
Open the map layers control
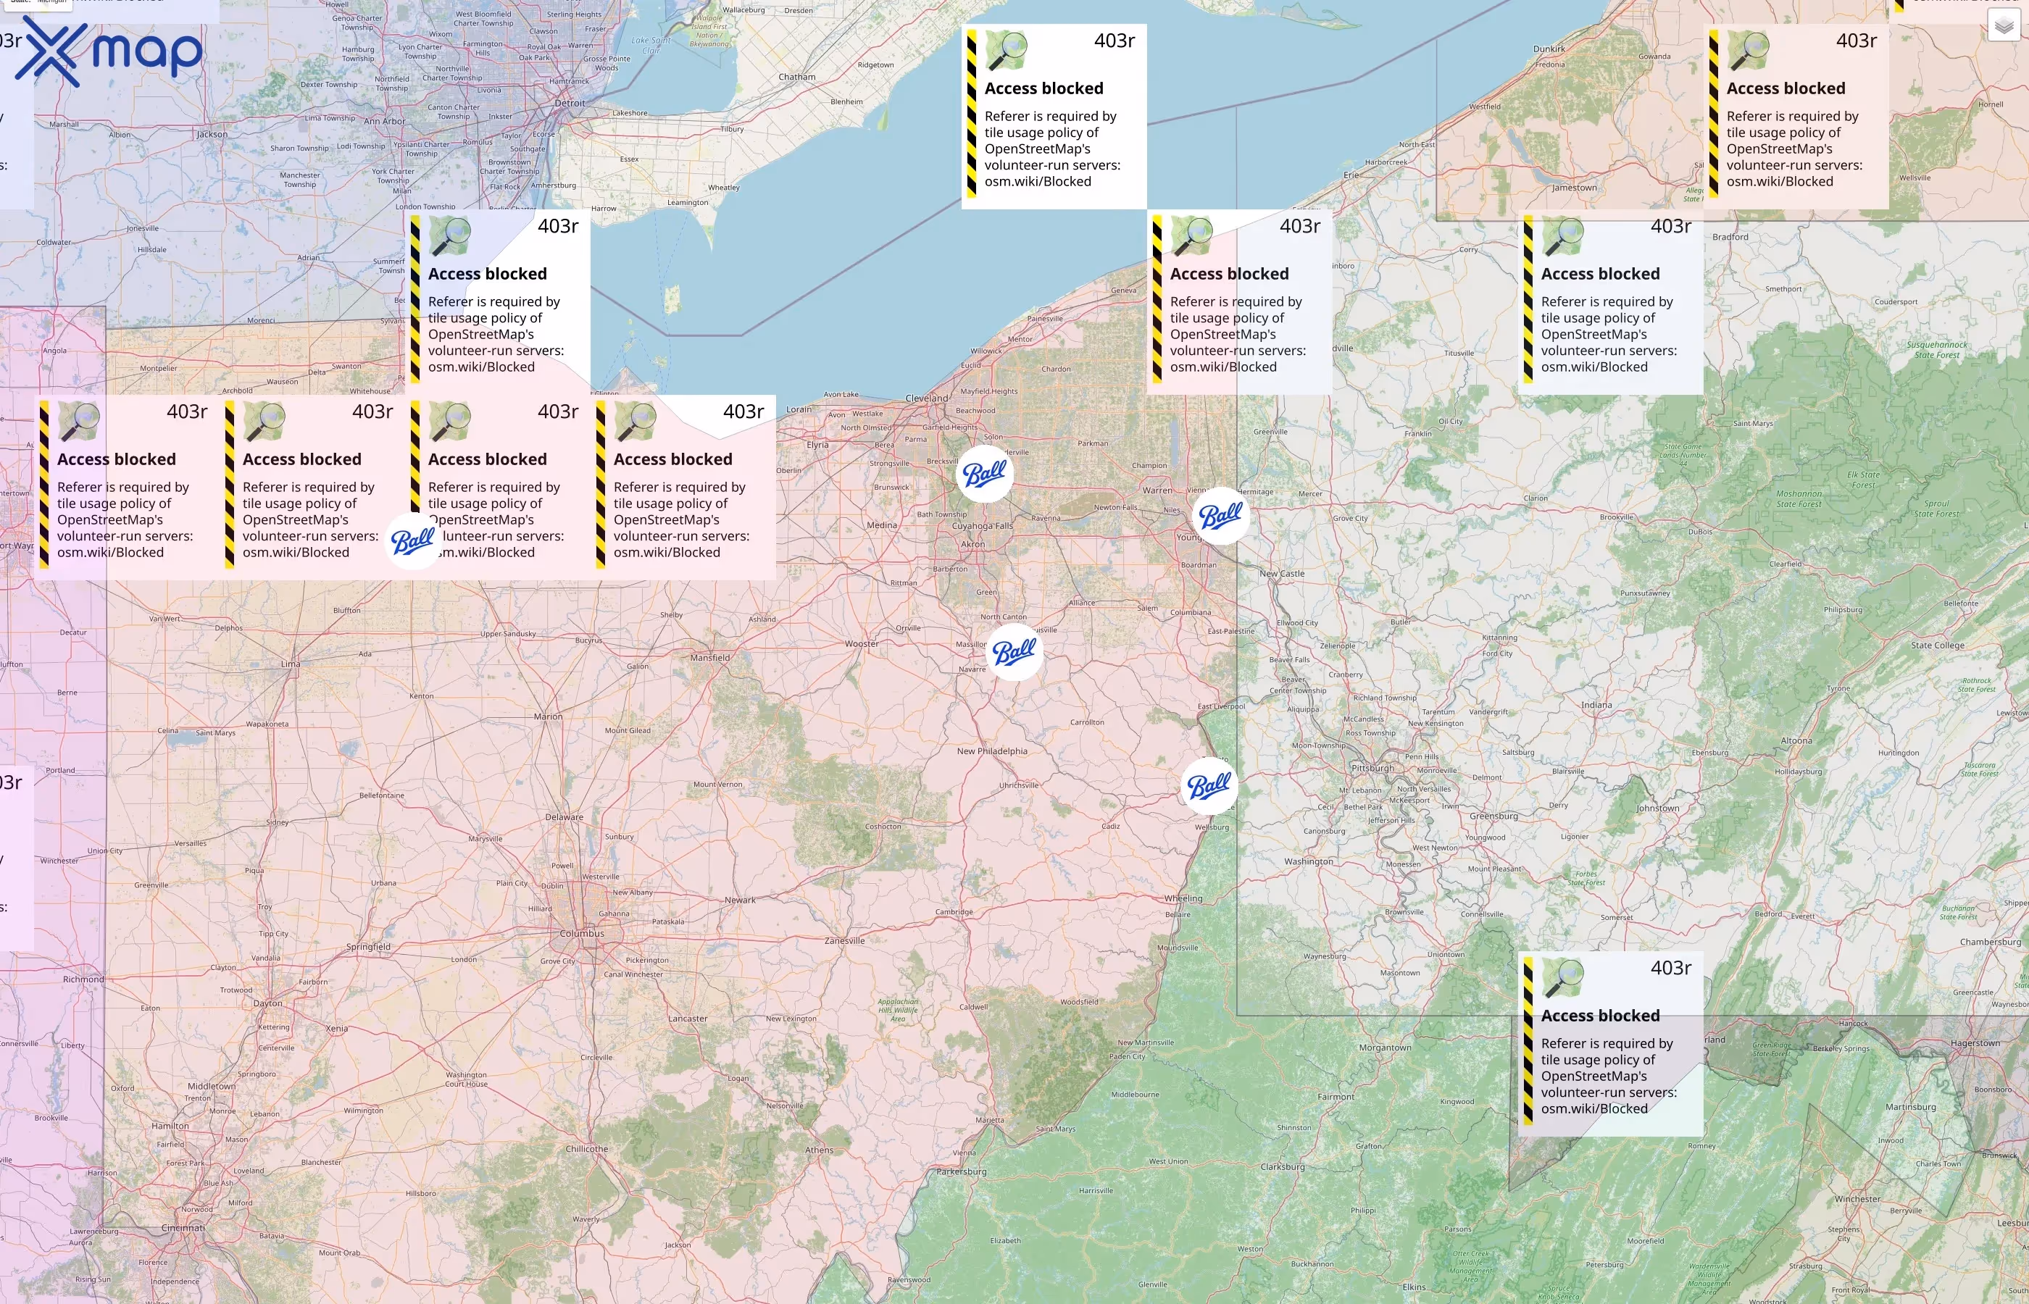pyautogui.click(x=2004, y=26)
